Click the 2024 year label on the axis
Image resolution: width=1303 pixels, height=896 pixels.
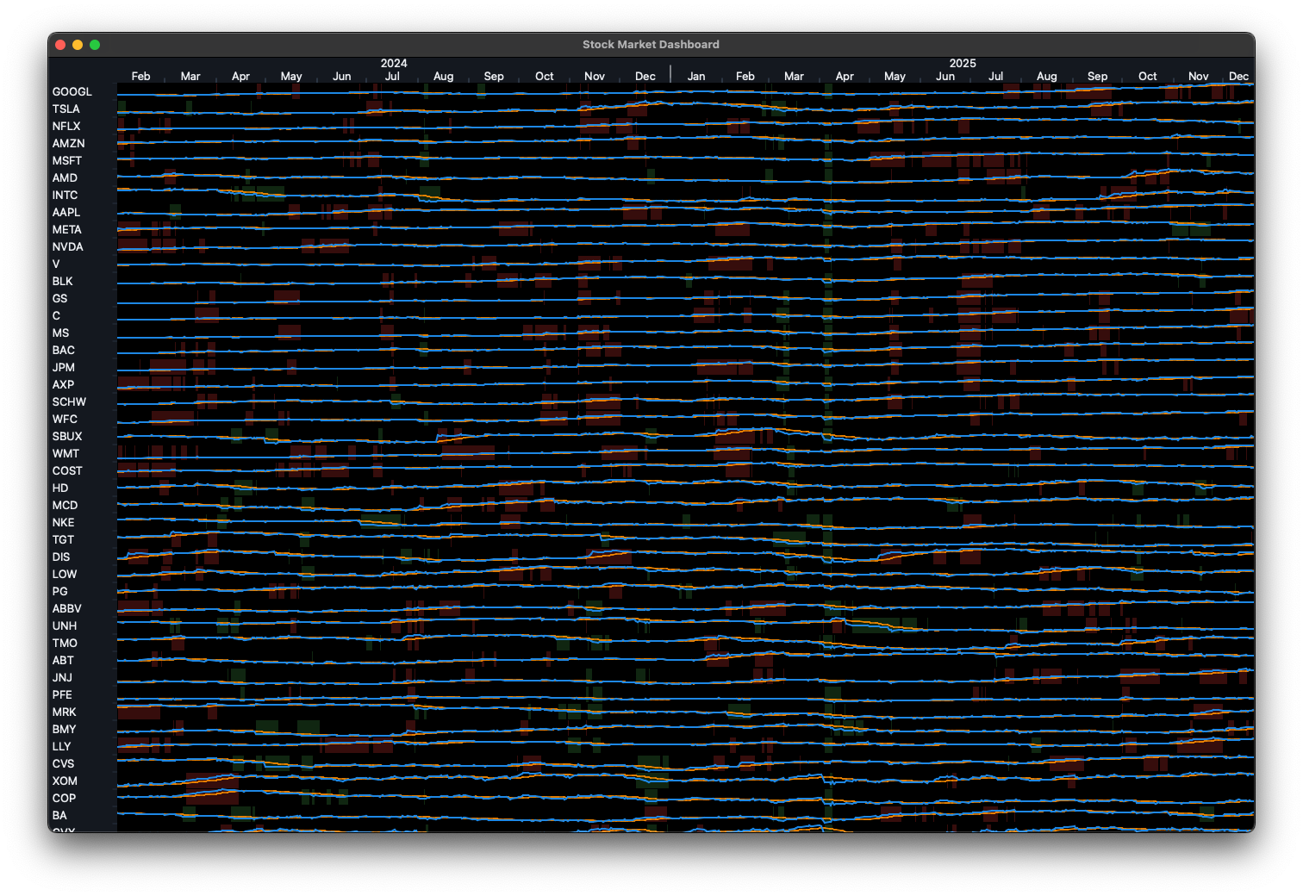coord(394,64)
